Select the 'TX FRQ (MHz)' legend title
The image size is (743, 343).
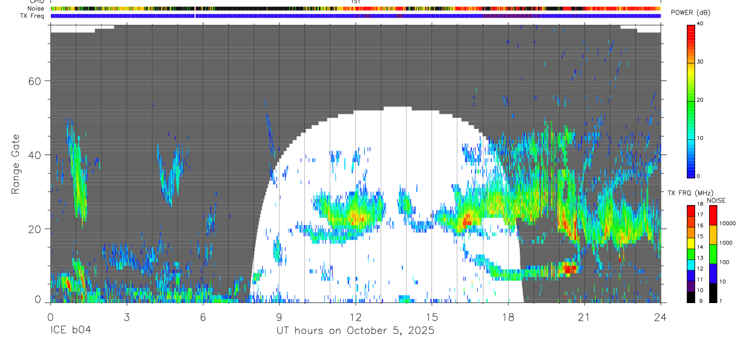click(x=690, y=192)
